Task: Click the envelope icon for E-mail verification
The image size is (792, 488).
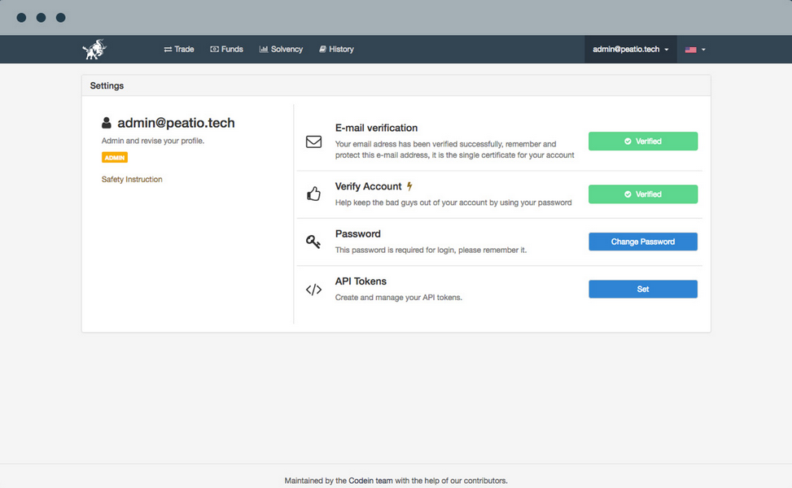Action: (313, 142)
